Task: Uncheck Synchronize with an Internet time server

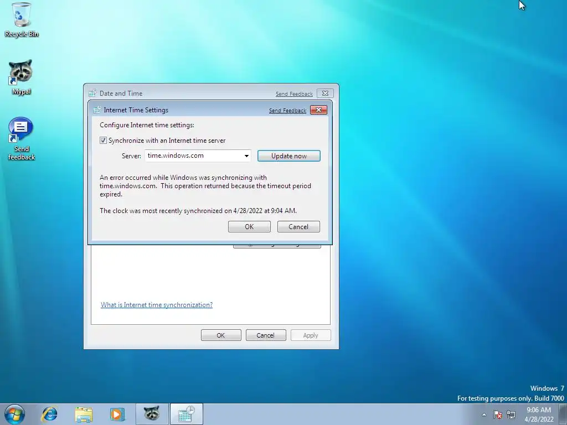Action: (104, 140)
